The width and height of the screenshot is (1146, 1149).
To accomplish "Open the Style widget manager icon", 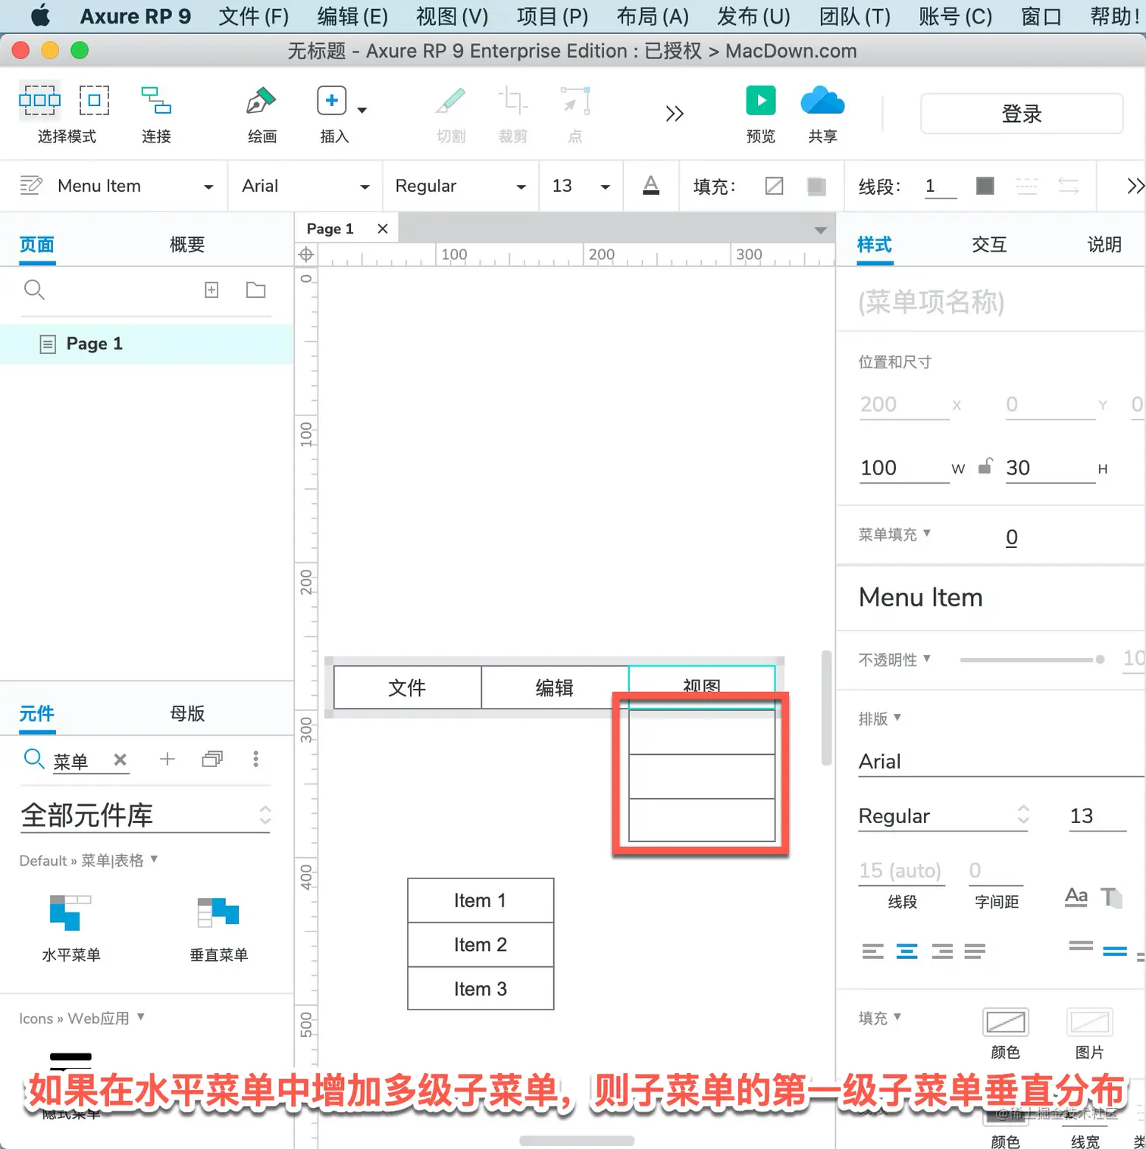I will pyautogui.click(x=31, y=186).
